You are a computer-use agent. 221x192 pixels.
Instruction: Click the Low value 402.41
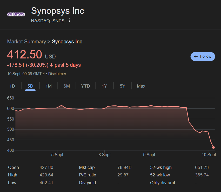pos(46,183)
